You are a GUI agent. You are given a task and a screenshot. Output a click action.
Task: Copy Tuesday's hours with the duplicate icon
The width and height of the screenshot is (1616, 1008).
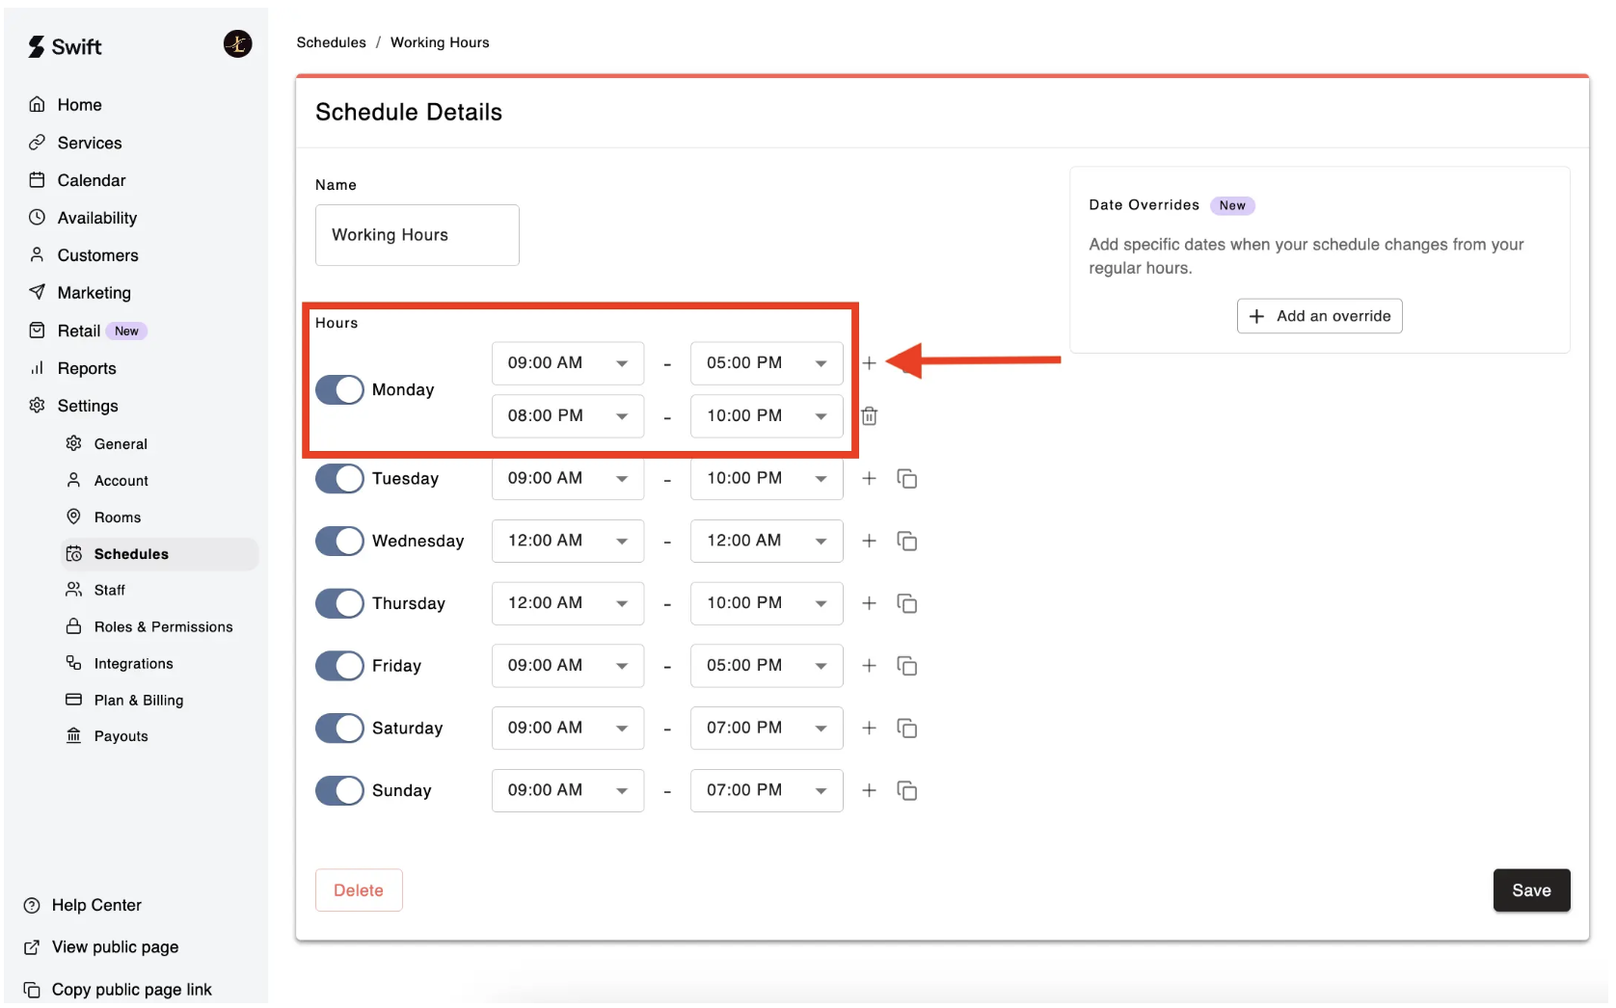[x=906, y=479]
